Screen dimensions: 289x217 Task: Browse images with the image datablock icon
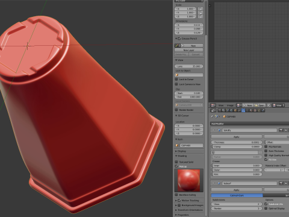238,105
